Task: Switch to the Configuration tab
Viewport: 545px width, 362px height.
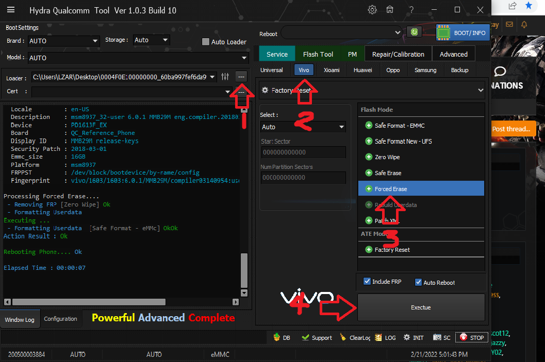Action: click(x=60, y=319)
